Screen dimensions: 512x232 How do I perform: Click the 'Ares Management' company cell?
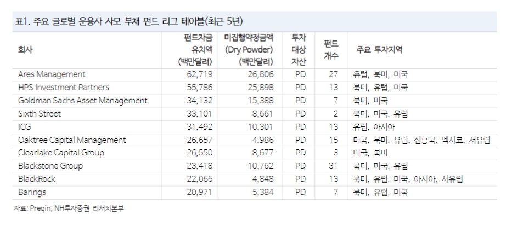coord(52,74)
